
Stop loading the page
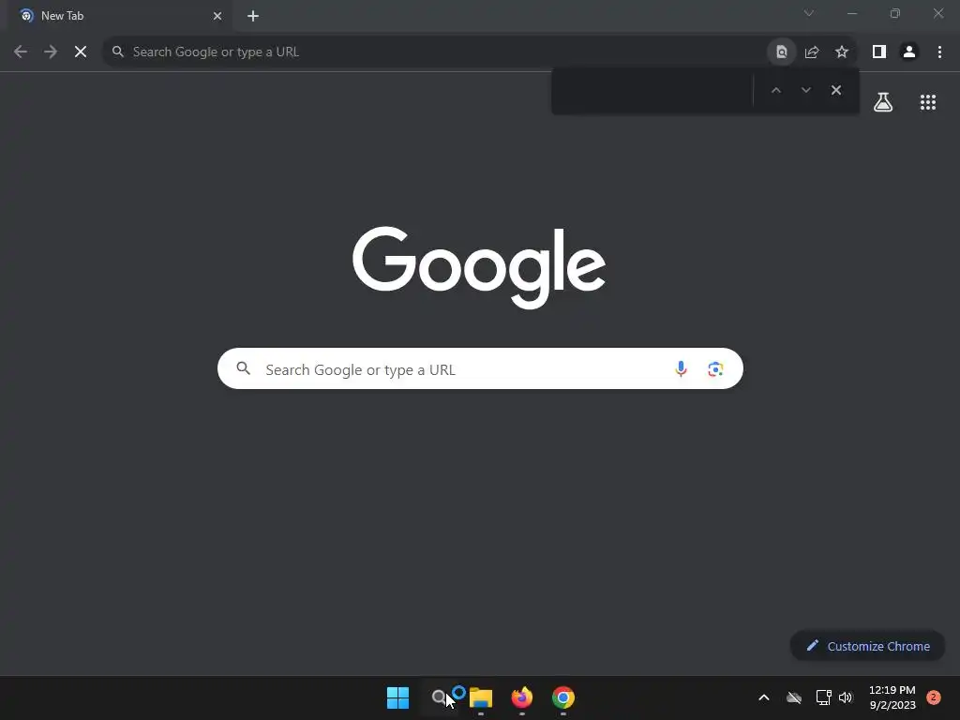point(81,52)
